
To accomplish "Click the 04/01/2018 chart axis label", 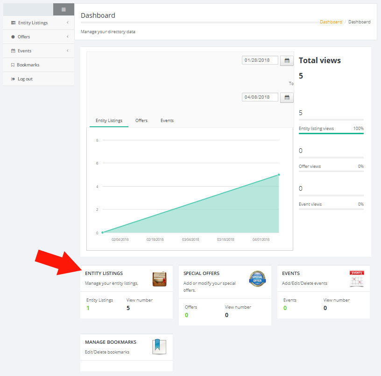I will [261, 240].
